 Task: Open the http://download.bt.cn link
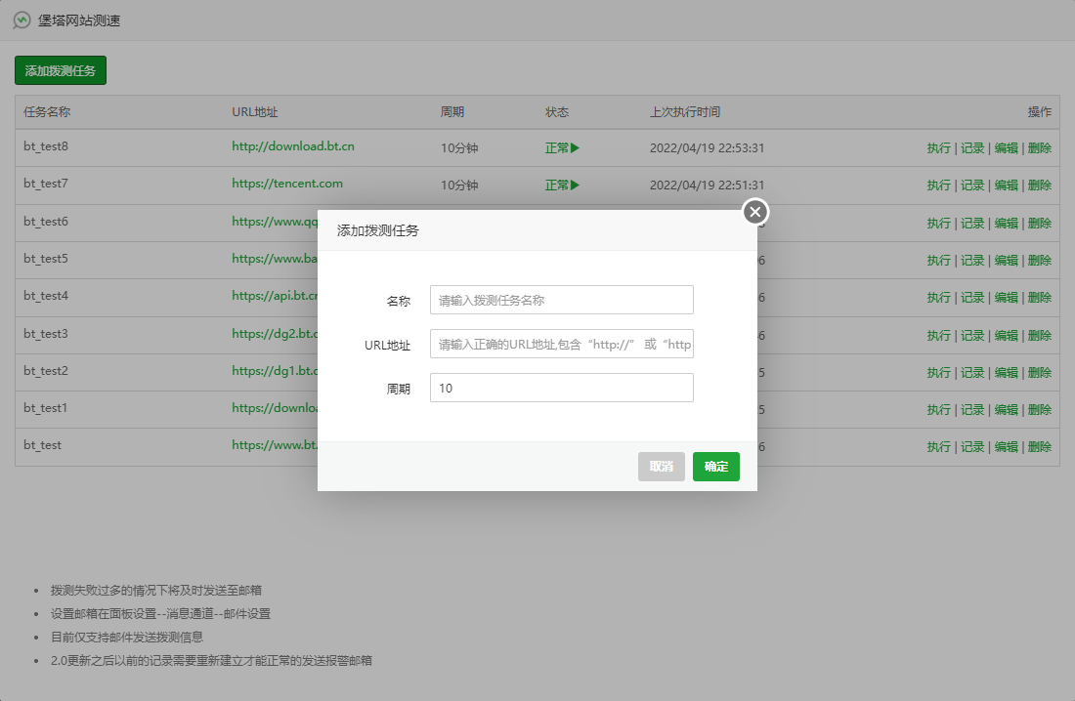pos(293,146)
